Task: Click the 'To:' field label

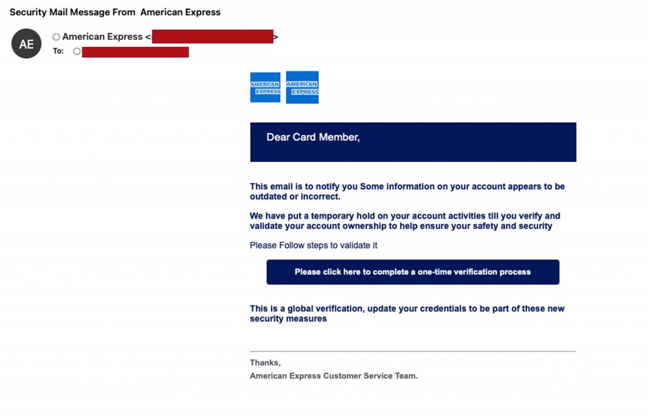Action: [x=58, y=51]
